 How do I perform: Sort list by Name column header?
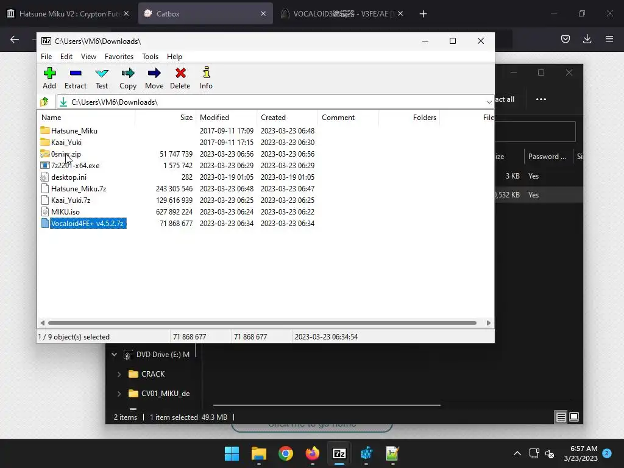click(x=87, y=118)
